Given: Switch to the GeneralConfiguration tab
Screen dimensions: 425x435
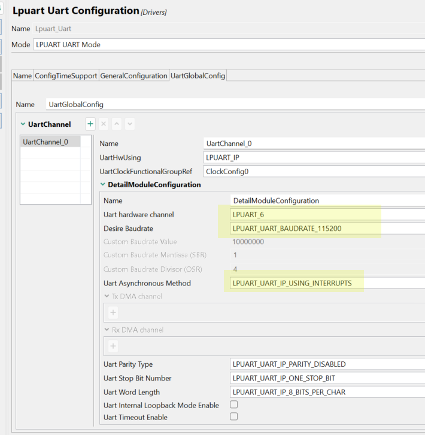Looking at the screenshot, I should (x=133, y=76).
